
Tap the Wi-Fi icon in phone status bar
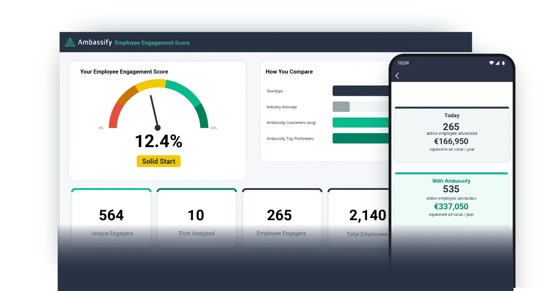[x=492, y=63]
